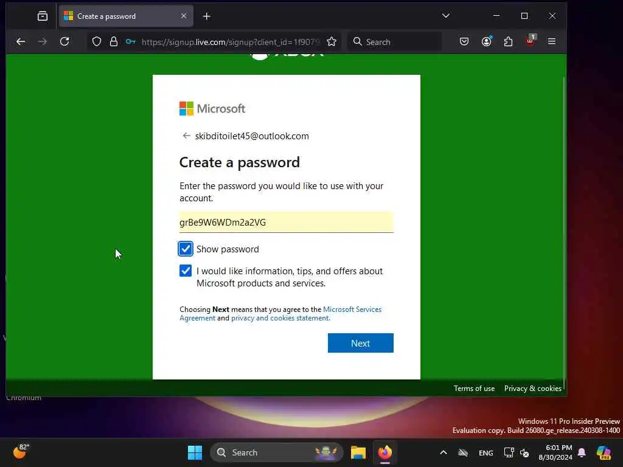Open the network status tray icon
Image resolution: width=623 pixels, height=467 pixels.
click(x=509, y=452)
